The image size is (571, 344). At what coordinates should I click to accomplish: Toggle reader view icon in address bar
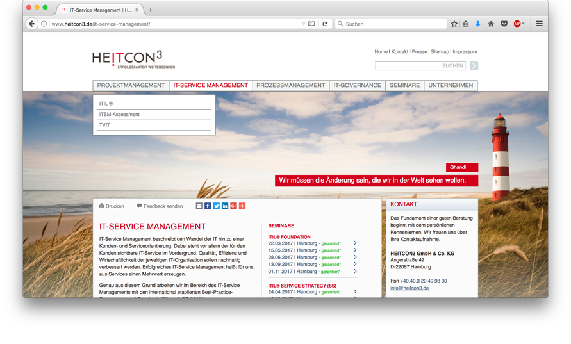click(x=311, y=24)
